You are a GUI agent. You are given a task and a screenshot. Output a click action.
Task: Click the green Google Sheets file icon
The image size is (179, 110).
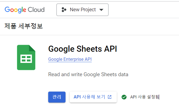click(x=26, y=57)
